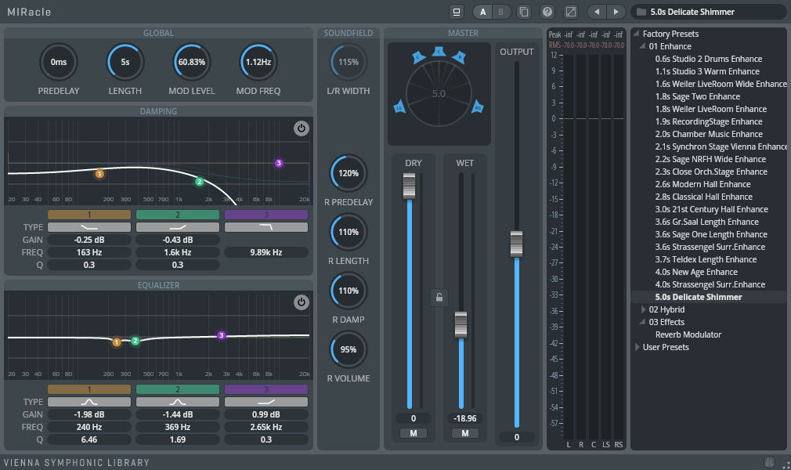
Task: Open equalizer band 3 filter type selector
Action: click(x=265, y=402)
